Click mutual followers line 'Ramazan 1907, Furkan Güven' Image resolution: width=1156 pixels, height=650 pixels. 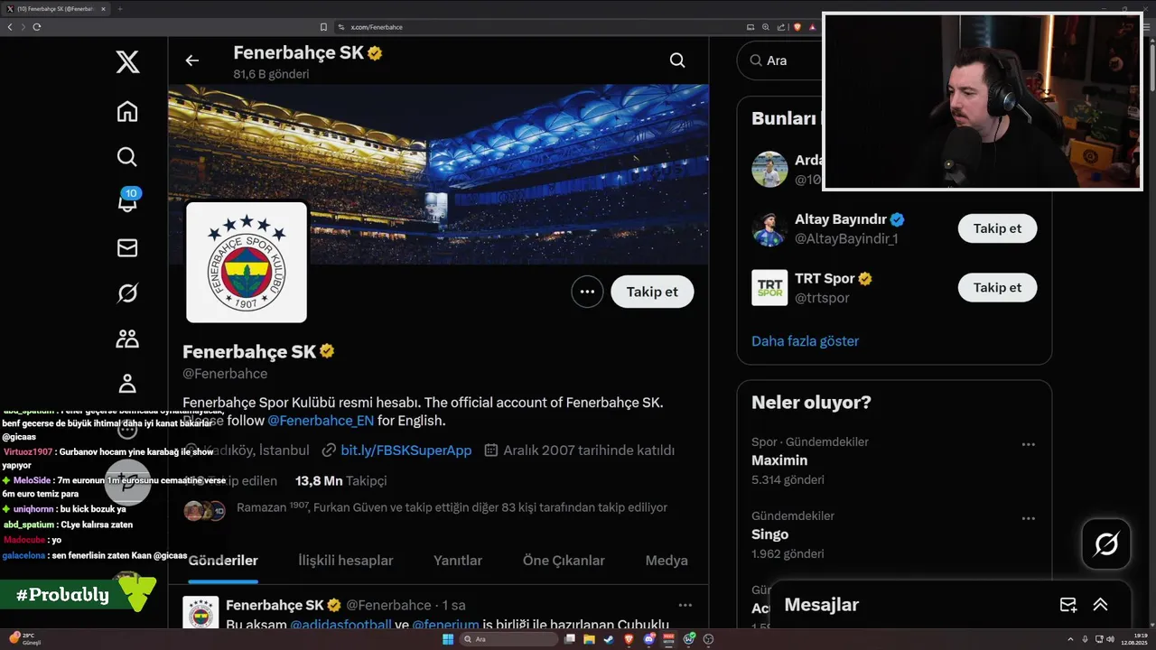452,507
